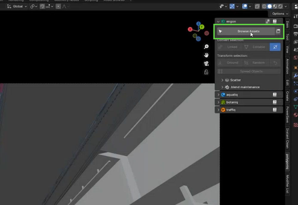The width and height of the screenshot is (298, 205).
Task: Open the overlays settings dropdown arrow
Action: click(x=250, y=7)
